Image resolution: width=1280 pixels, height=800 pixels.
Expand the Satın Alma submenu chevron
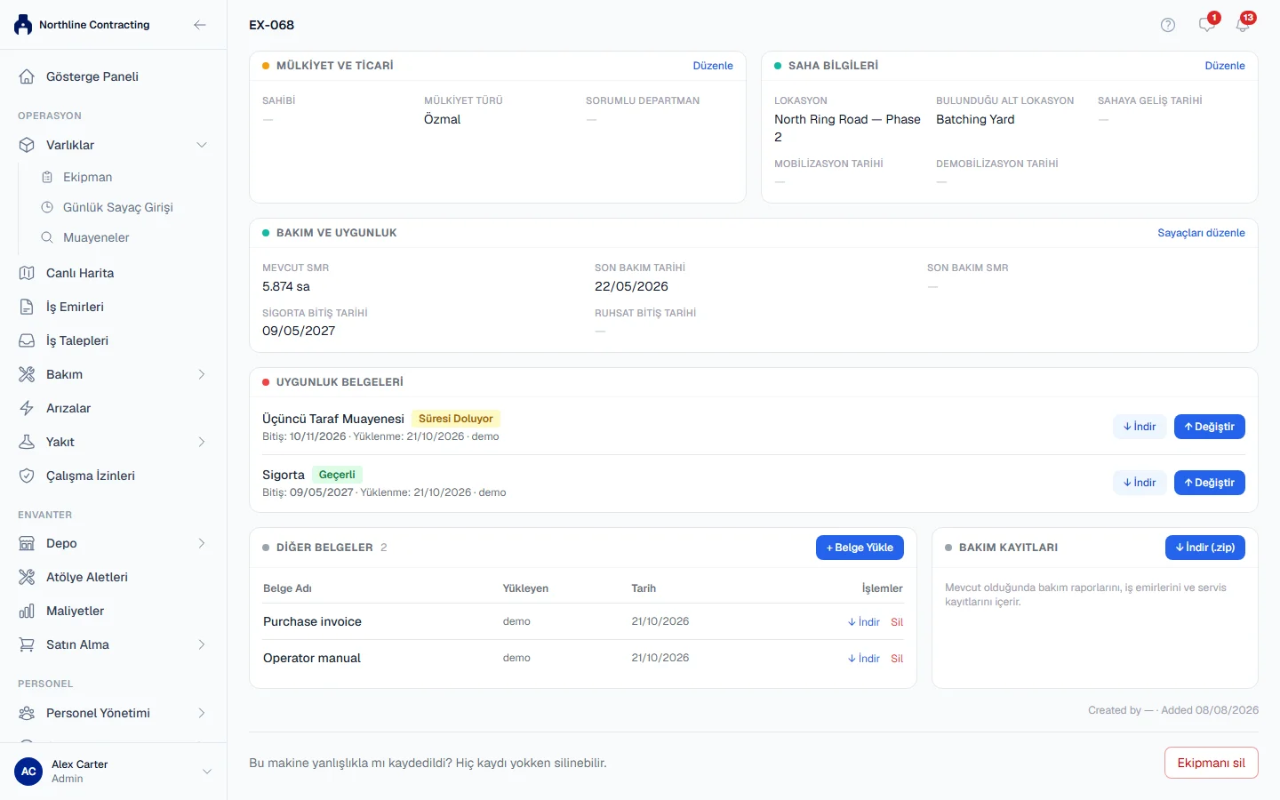pyautogui.click(x=202, y=644)
